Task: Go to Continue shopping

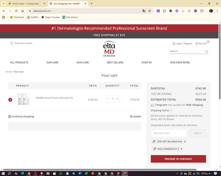Action: [21, 117]
